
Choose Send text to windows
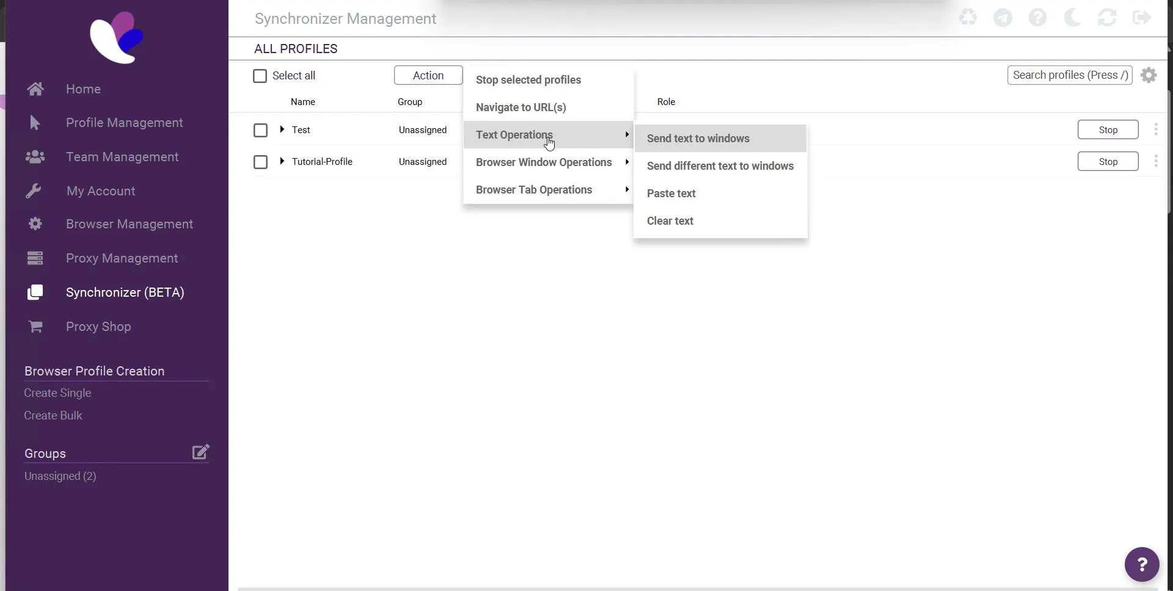720,139
